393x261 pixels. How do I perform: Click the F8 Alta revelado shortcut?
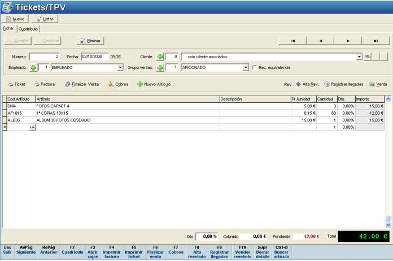(197, 252)
